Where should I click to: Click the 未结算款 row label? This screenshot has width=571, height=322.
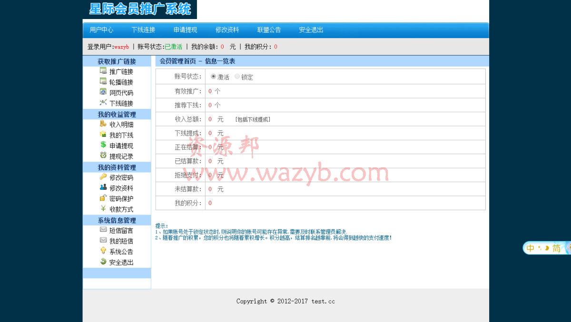click(x=187, y=189)
